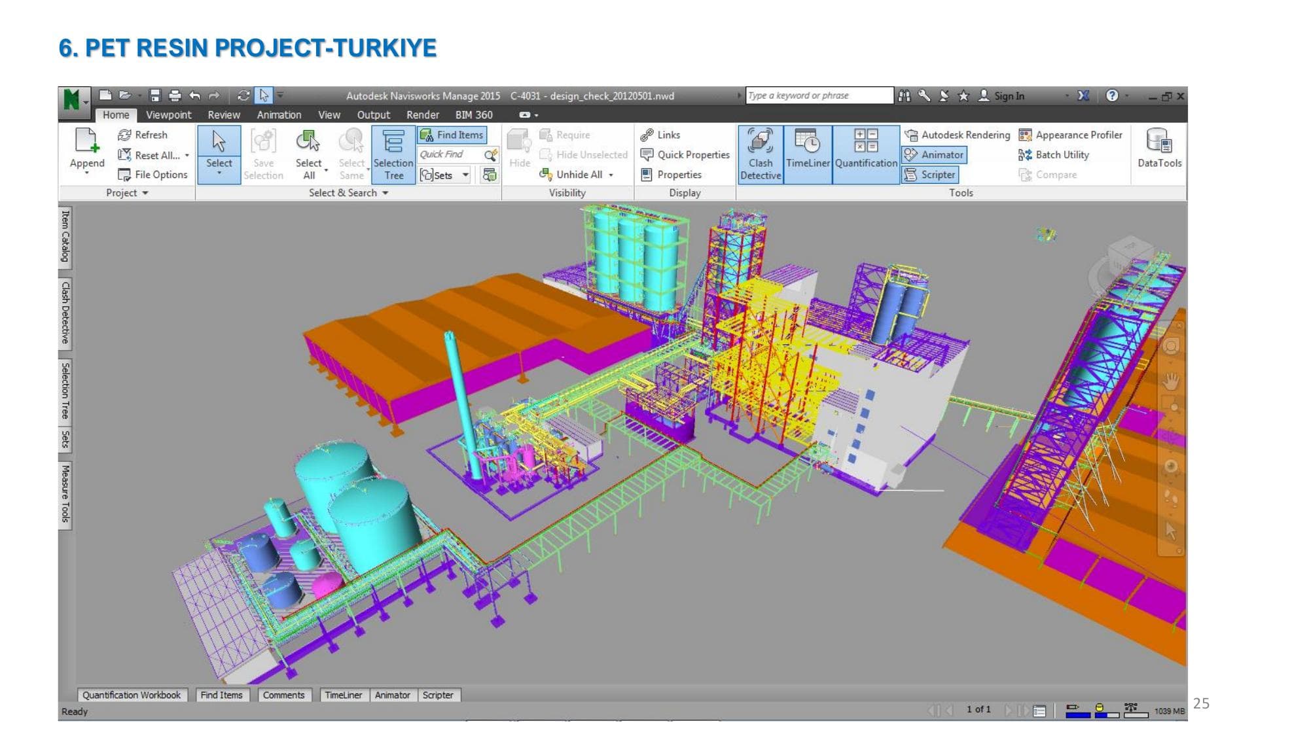Toggle the Find Items window button
Screen dimensions: 1309x736
(452, 135)
